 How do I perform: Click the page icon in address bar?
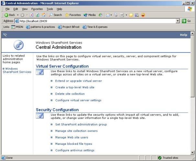[x=17, y=21]
